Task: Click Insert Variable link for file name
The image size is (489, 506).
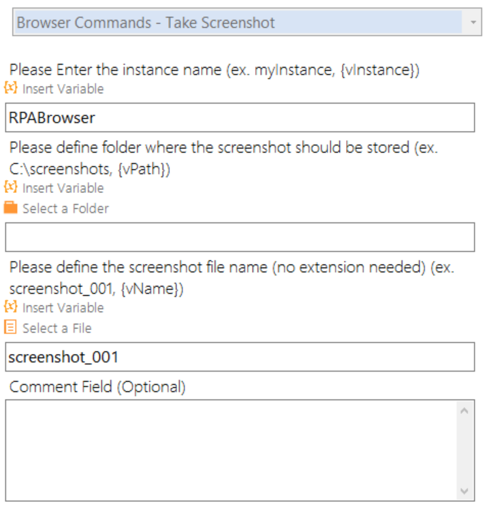Action: coord(63,308)
